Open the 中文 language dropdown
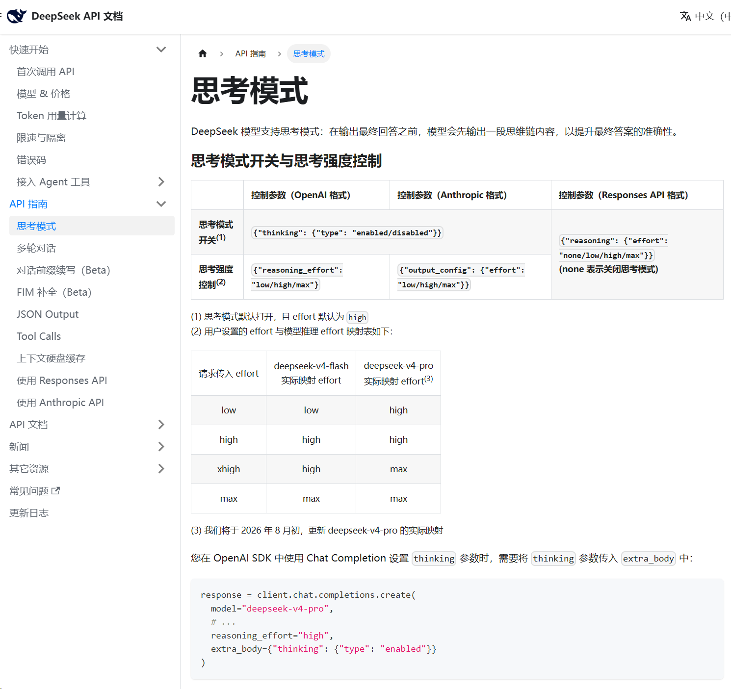 (705, 16)
